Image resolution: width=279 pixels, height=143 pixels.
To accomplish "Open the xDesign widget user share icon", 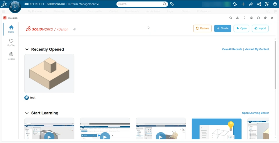I will click(237, 18).
